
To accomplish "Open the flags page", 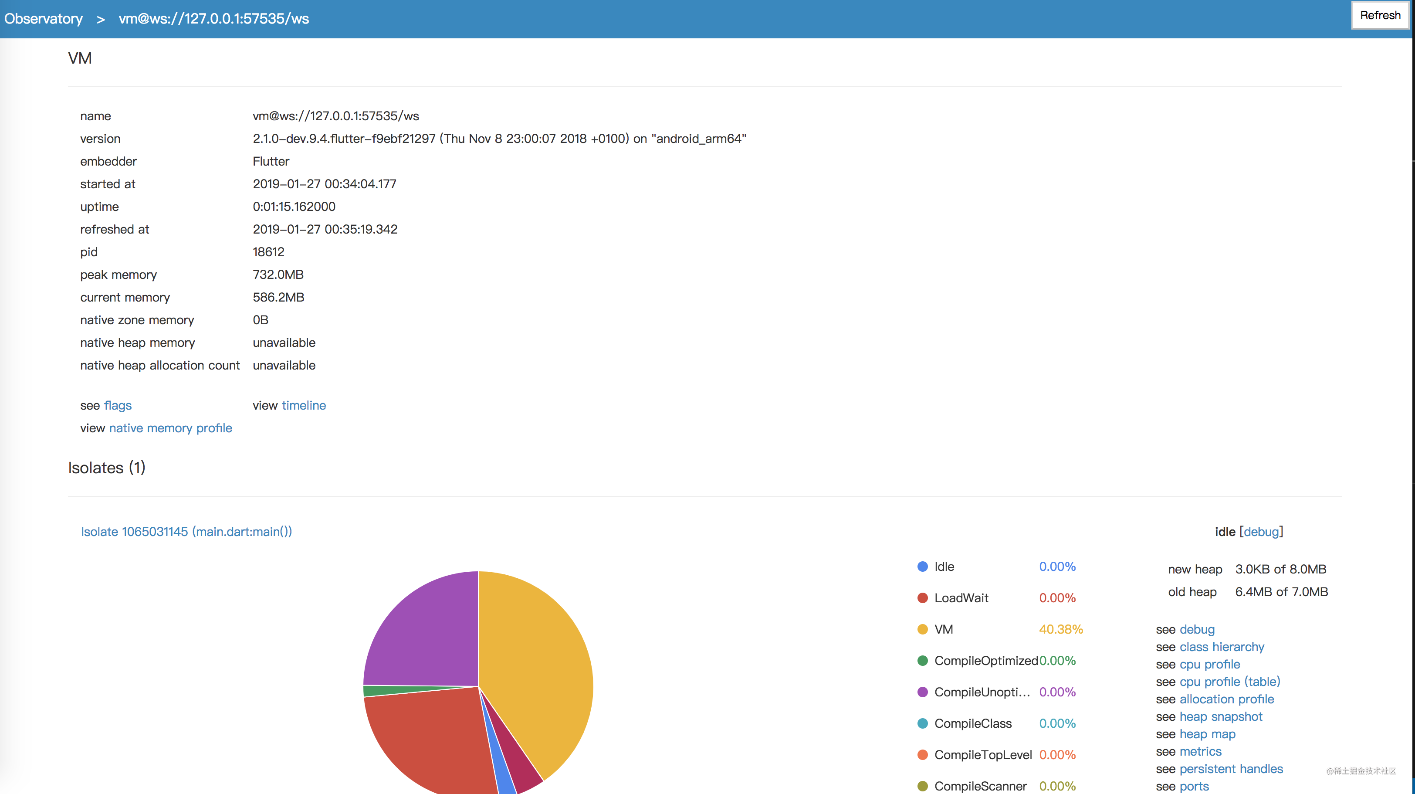I will (118, 406).
